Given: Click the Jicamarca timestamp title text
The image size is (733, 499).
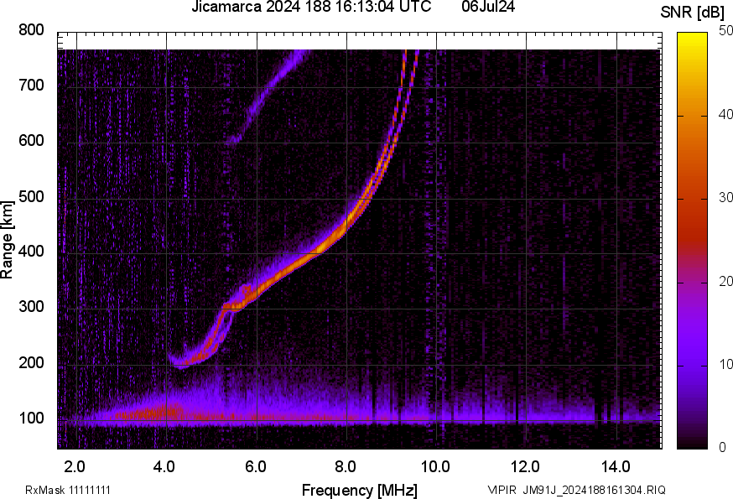Looking at the screenshot, I should [x=311, y=8].
